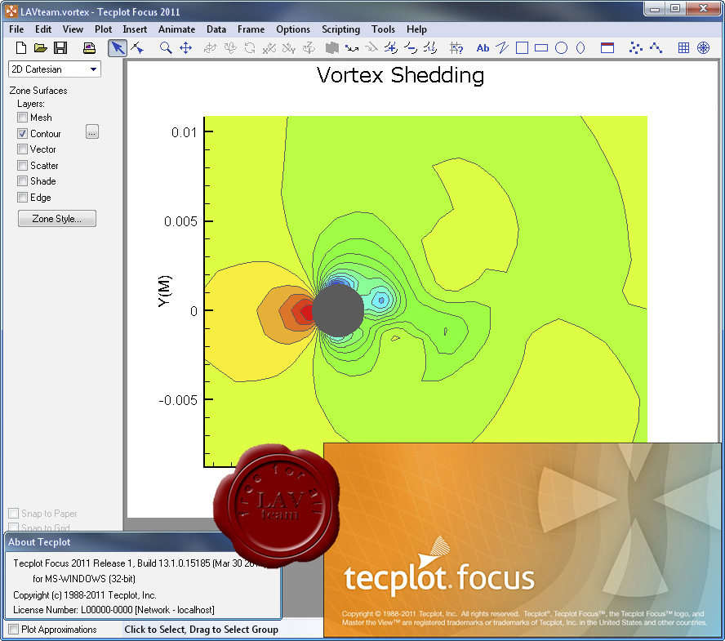This screenshot has height=641, width=725.
Task: Enable the Scatter layer
Action: pos(22,165)
